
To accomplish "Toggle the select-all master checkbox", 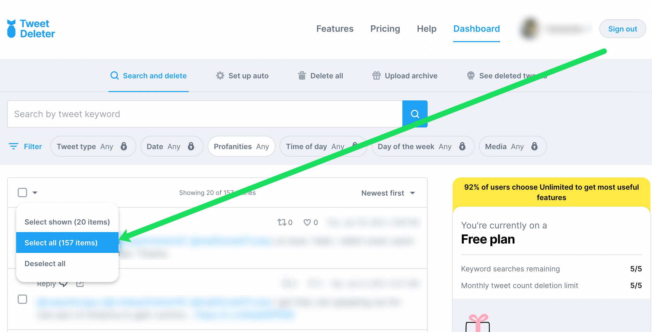I will pyautogui.click(x=22, y=193).
